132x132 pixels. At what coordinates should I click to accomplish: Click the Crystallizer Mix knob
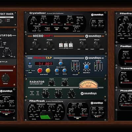33,20
